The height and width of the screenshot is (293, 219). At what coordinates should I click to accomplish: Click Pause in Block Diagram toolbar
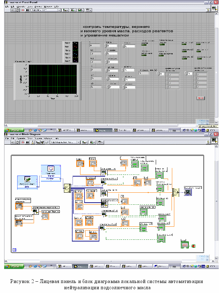(27, 143)
